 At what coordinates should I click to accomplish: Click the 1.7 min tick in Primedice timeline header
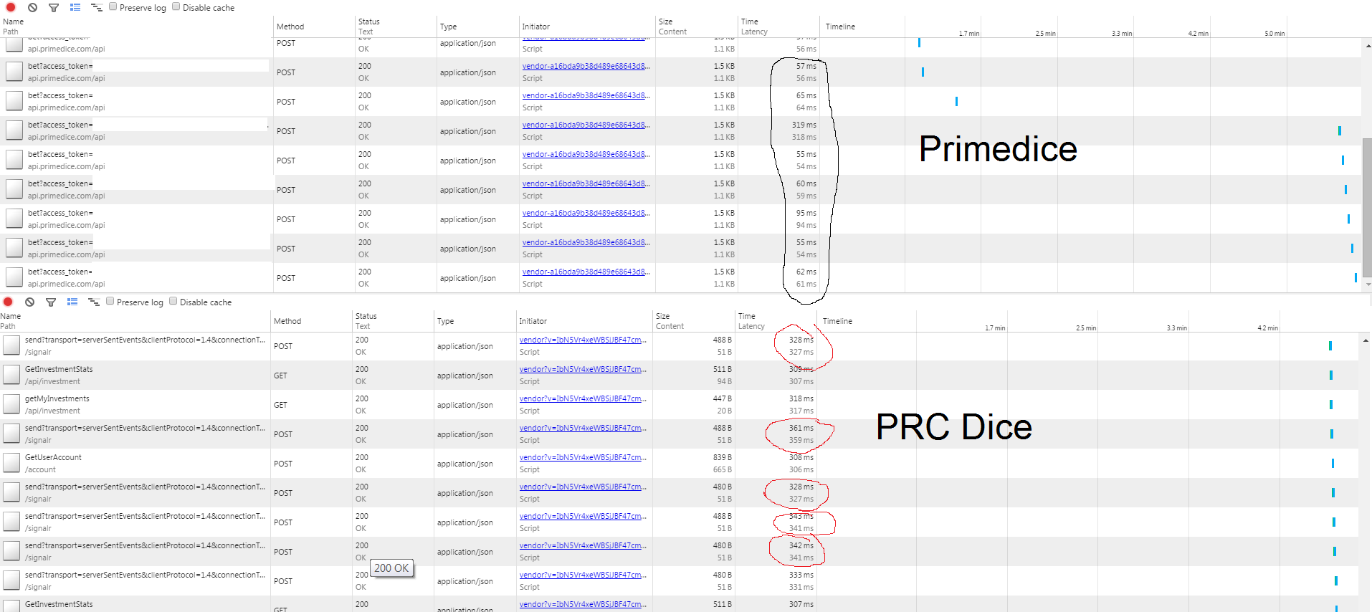point(968,33)
